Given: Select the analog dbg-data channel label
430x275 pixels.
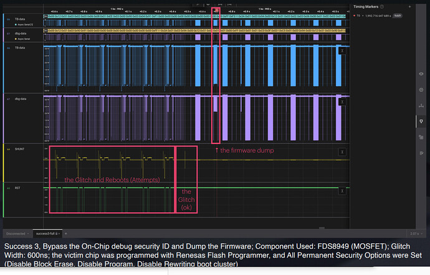Looking at the screenshot, I should click(21, 99).
